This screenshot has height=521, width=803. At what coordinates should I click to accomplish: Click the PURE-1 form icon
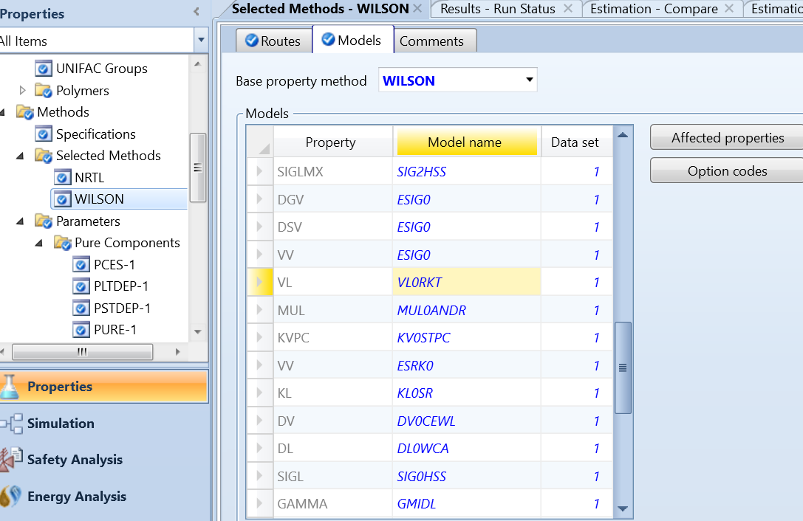81,330
